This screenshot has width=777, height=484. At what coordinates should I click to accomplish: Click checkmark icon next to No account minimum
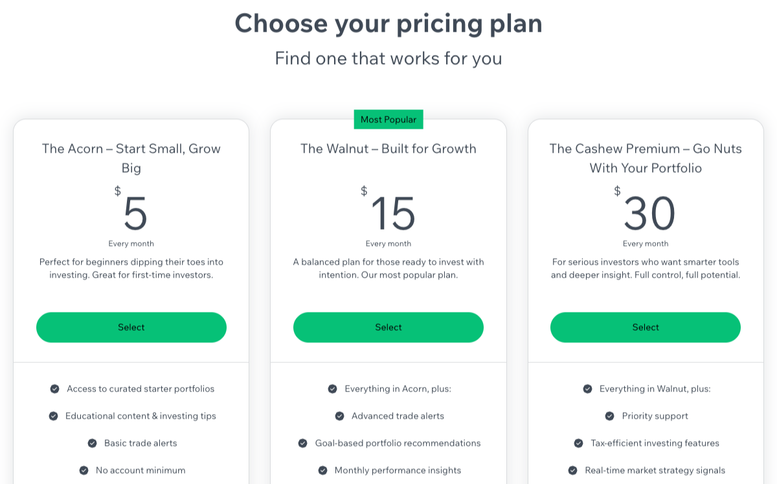click(84, 470)
